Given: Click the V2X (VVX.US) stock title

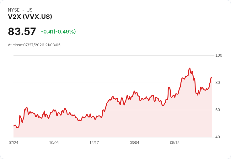Looking at the screenshot, I should [30, 17].
